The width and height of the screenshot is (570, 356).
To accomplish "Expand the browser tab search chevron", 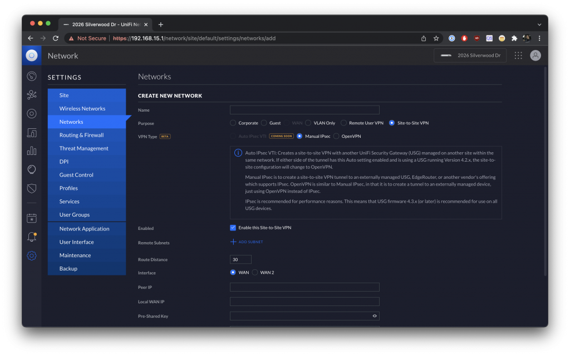I will pos(539,24).
